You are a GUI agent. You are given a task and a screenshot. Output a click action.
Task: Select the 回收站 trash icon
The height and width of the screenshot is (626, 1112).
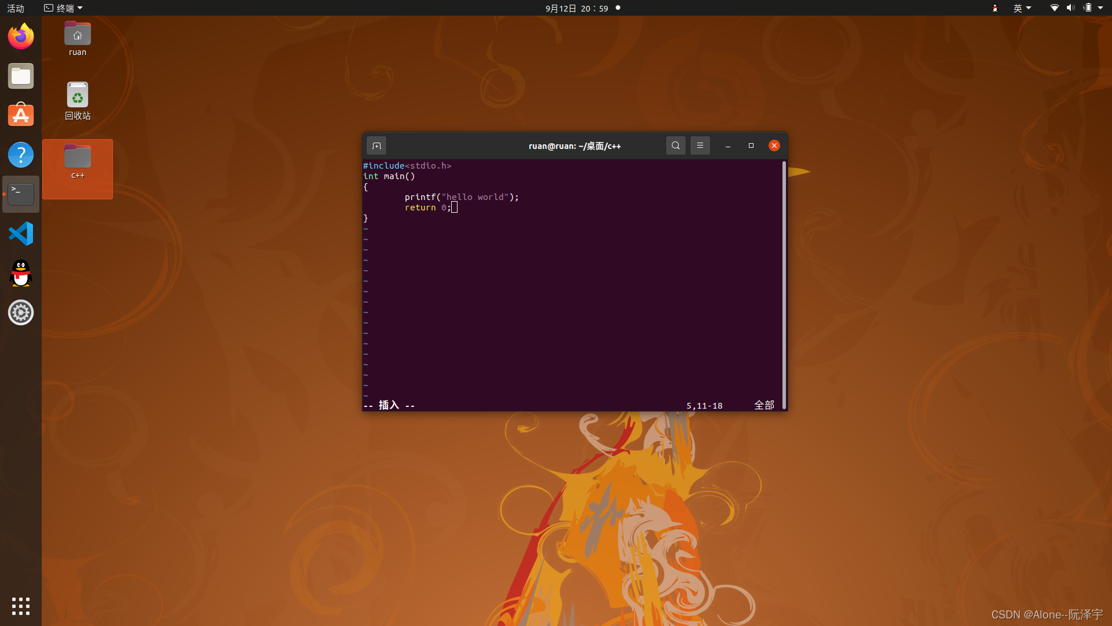(78, 100)
